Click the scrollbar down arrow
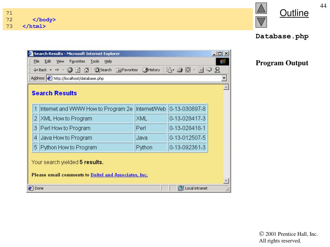Image resolution: width=330 pixels, height=247 pixels. (x=226, y=181)
